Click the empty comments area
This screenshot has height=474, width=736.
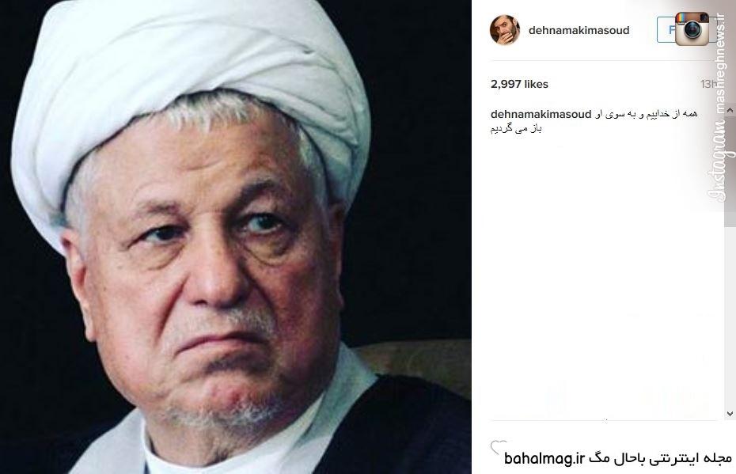click(x=605, y=277)
